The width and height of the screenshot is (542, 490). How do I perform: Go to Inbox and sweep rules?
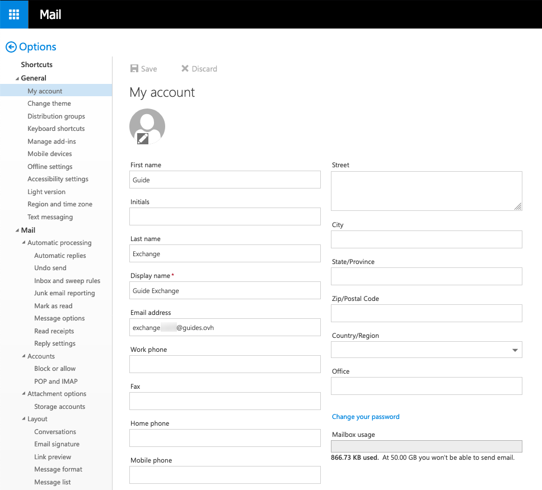[67, 281]
